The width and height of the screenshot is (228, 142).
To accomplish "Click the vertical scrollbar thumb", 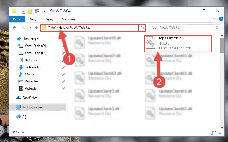I will (222, 45).
